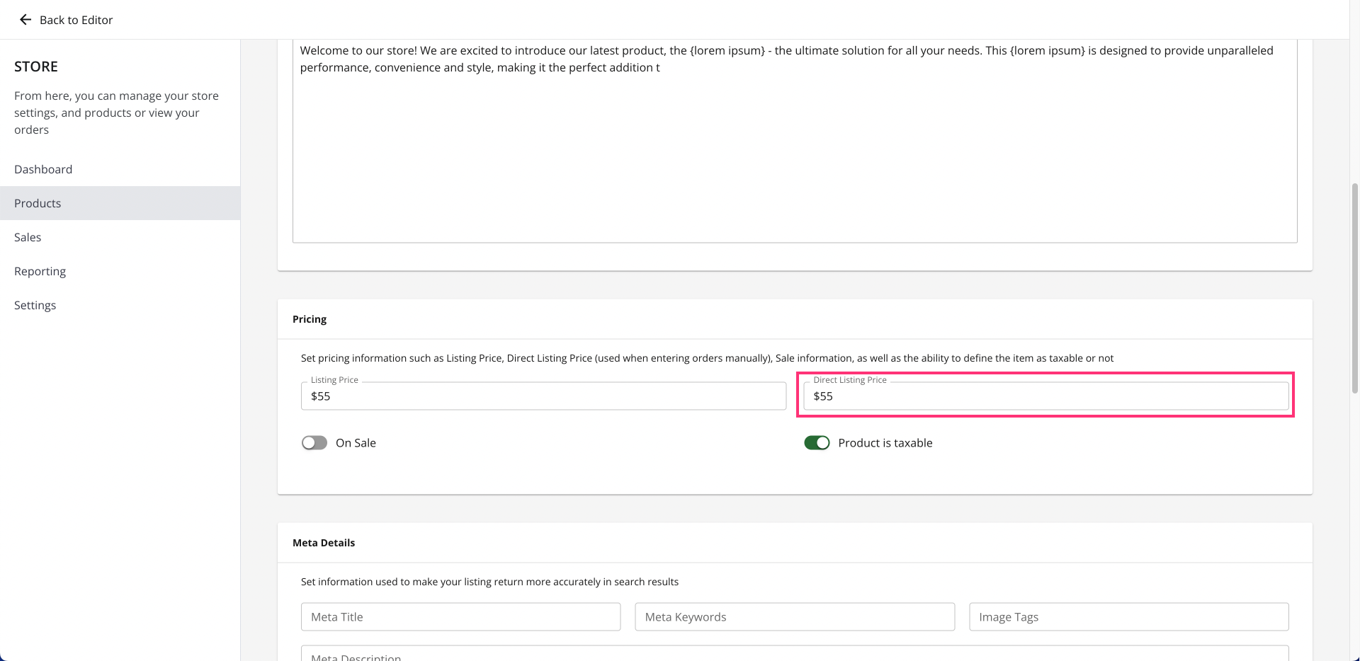1360x661 pixels.
Task: Toggle the On Sale switch
Action: click(x=314, y=443)
